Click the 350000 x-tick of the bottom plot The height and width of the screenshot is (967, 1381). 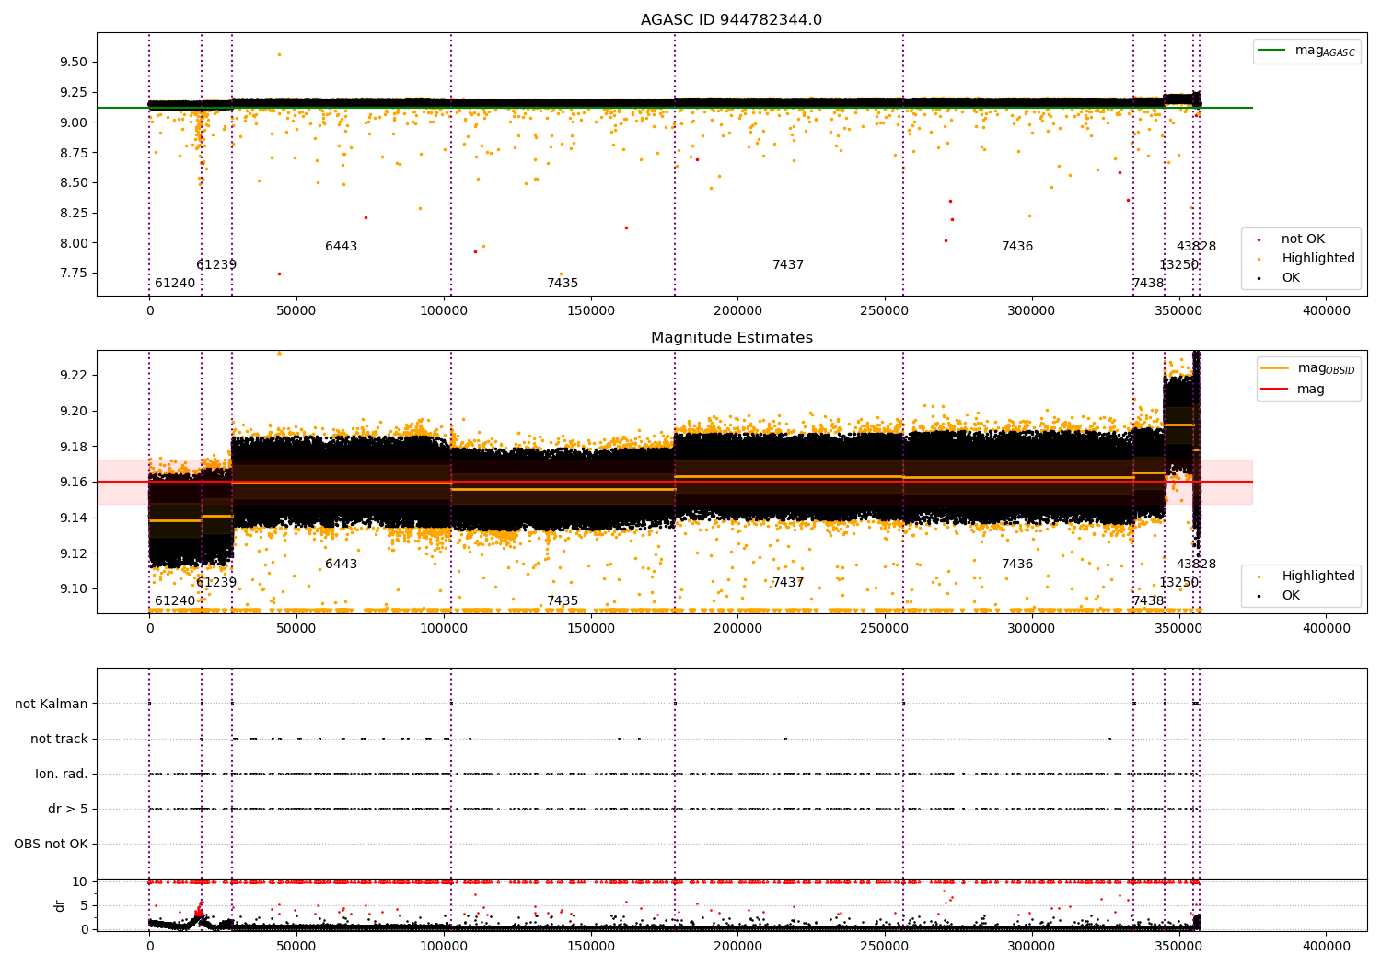pyautogui.click(x=1178, y=947)
